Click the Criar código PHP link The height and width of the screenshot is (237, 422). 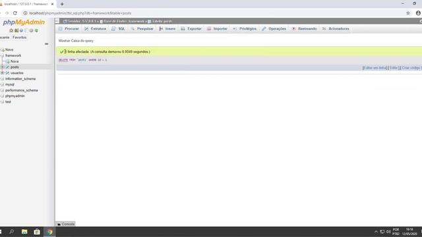[x=411, y=68]
